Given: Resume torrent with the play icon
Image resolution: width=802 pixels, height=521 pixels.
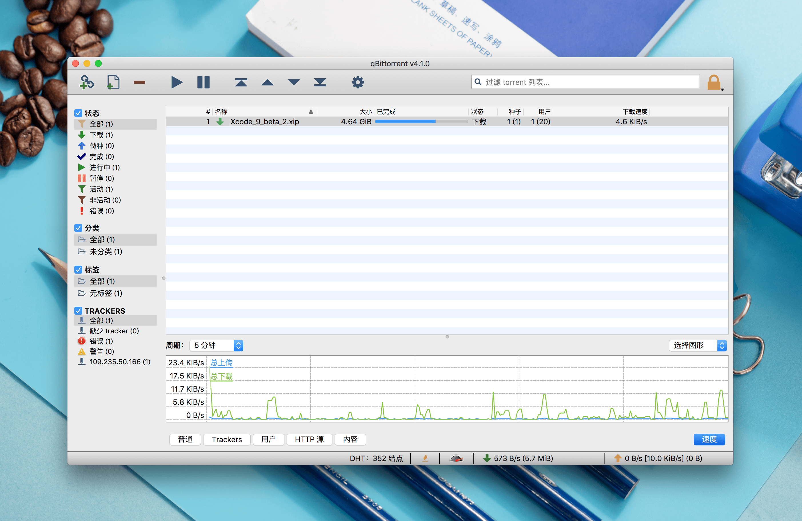Looking at the screenshot, I should click(x=177, y=82).
